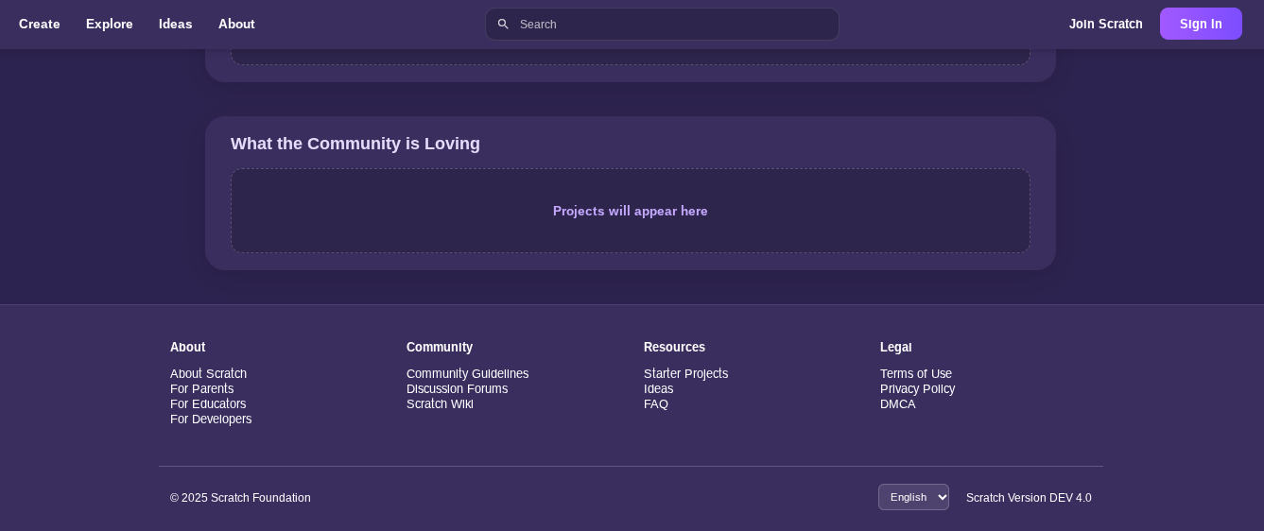Go to the Ideas navigation link
This screenshot has height=531, width=1264.
176,25
